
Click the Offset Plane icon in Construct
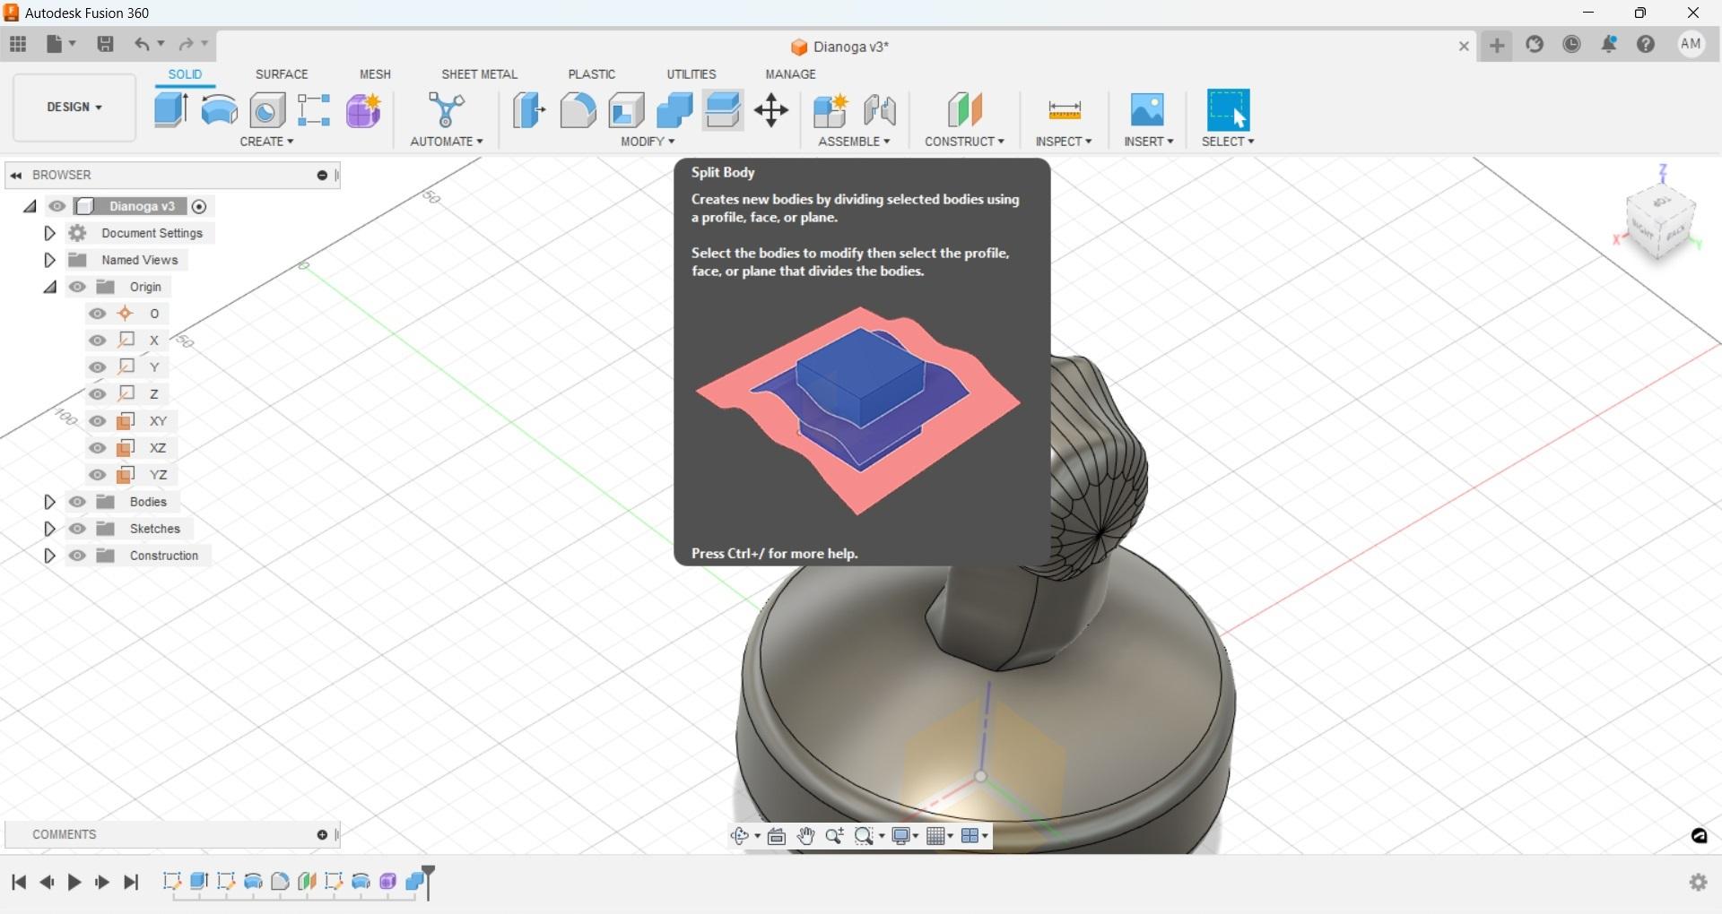[965, 110]
